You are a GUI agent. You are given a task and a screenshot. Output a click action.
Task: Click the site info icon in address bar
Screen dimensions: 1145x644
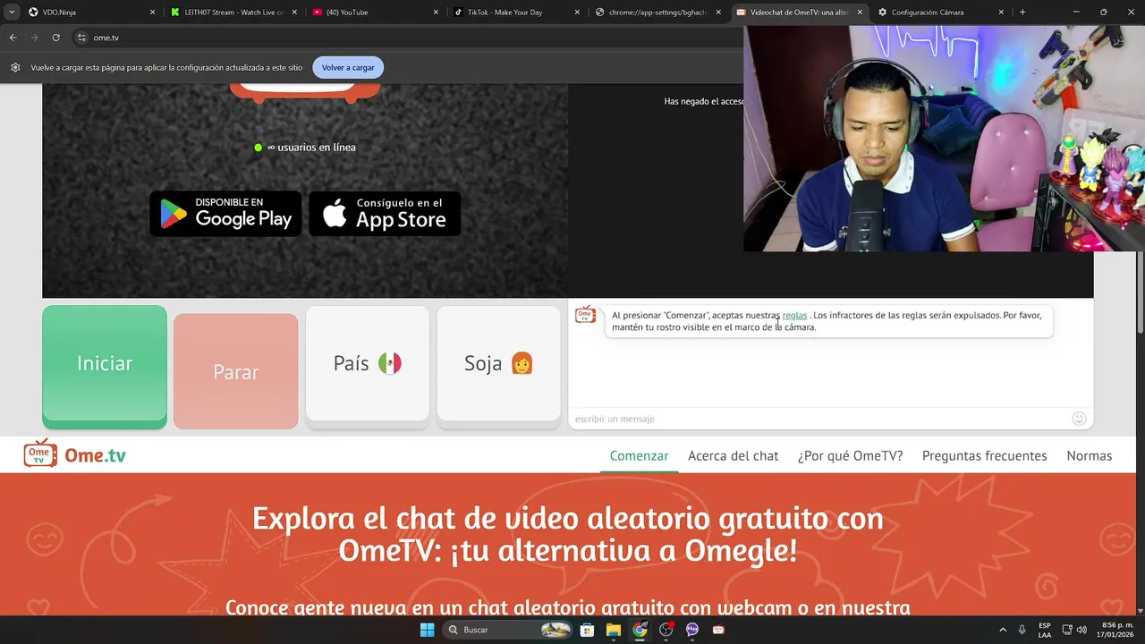click(81, 38)
